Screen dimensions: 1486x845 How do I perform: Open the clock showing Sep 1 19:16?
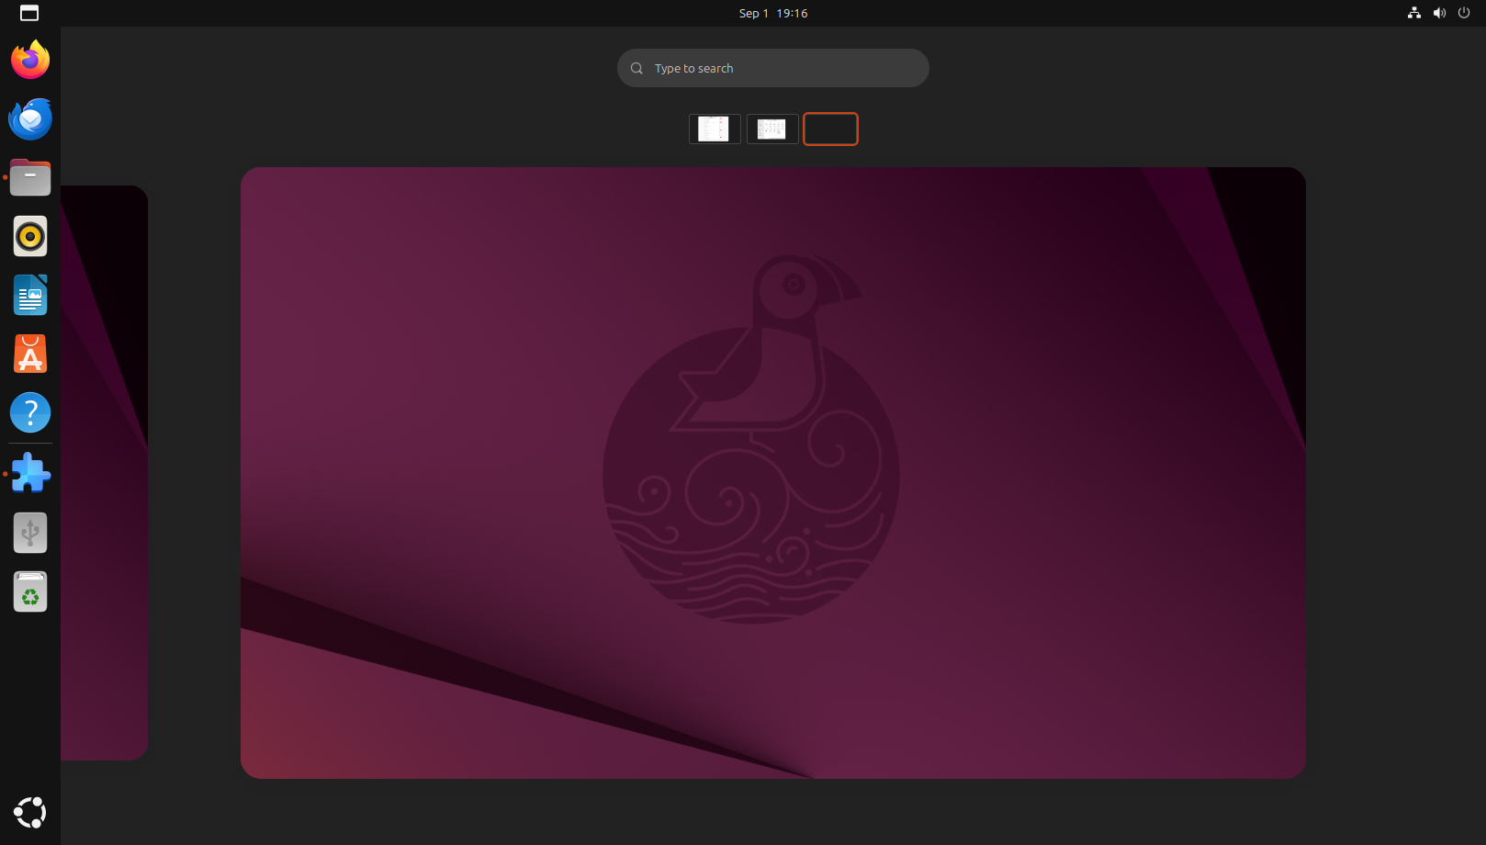[x=773, y=13]
